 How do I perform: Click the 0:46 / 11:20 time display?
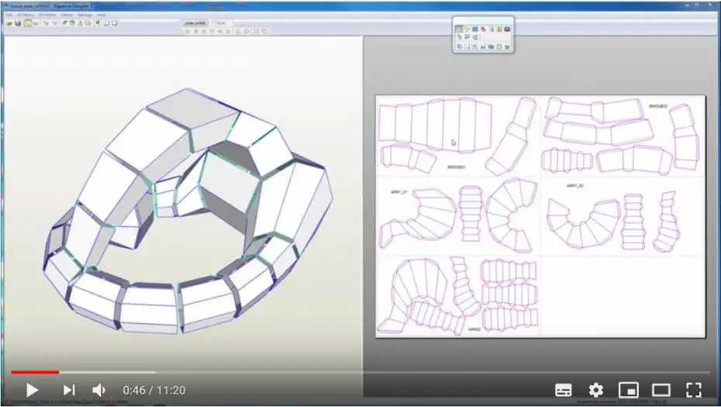[x=154, y=390]
